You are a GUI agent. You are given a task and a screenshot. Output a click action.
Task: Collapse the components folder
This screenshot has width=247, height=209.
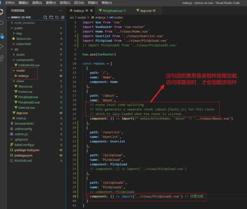14,60
